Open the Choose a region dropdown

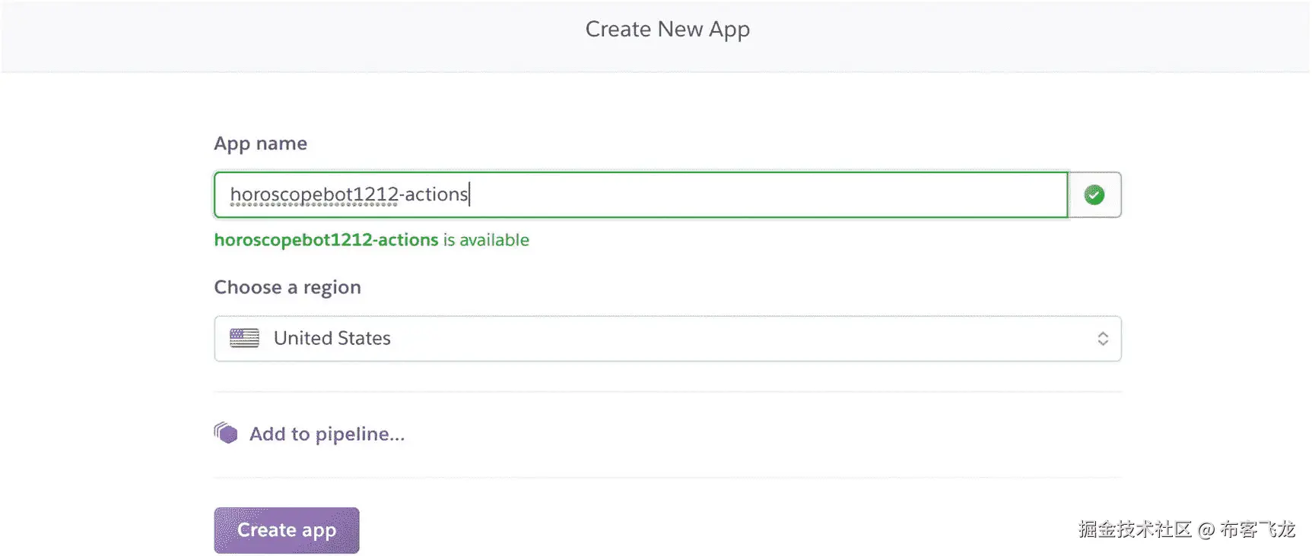click(x=667, y=339)
